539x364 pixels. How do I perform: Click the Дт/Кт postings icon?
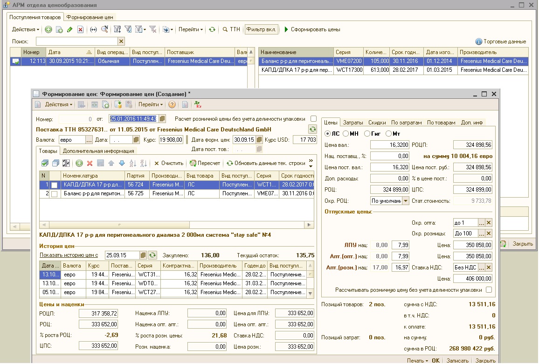[x=197, y=105]
